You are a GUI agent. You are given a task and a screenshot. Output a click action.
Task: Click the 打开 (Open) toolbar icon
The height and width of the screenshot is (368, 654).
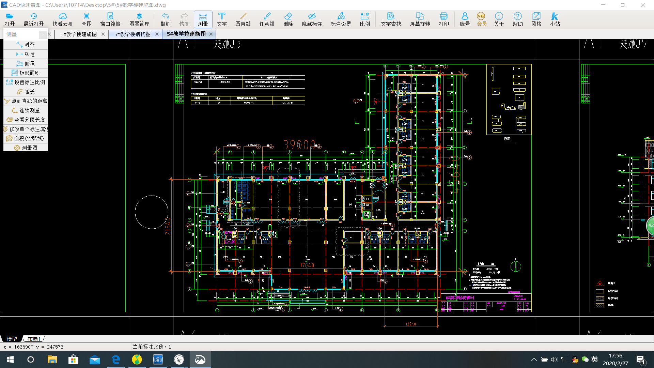[x=10, y=19]
